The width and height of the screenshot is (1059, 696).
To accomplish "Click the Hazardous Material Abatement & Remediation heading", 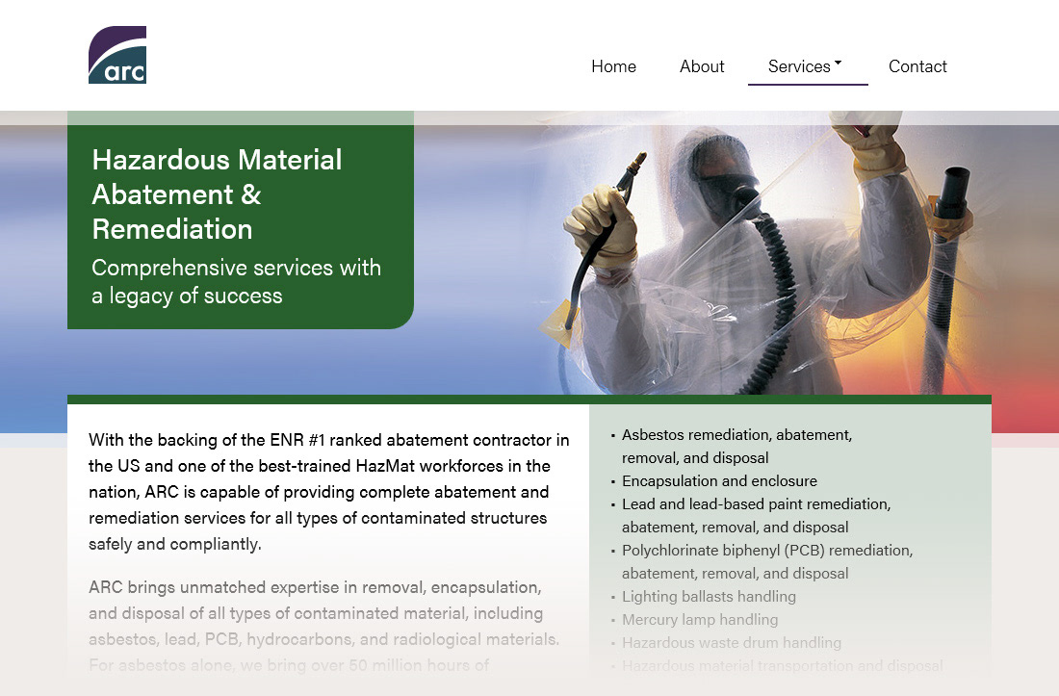I will 217,194.
